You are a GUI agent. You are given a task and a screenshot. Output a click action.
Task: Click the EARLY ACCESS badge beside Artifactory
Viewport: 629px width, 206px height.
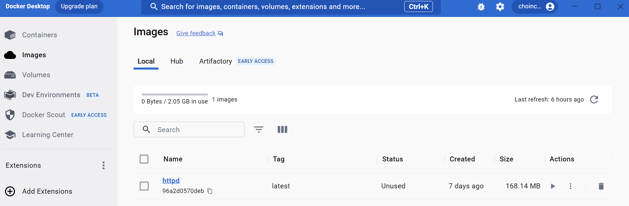(256, 61)
